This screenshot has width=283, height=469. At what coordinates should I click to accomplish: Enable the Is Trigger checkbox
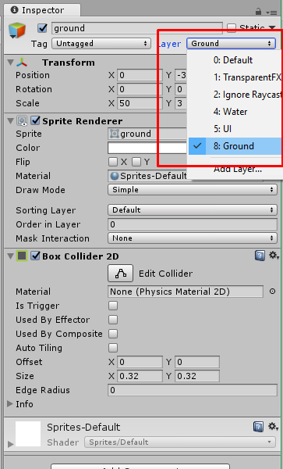pos(113,306)
